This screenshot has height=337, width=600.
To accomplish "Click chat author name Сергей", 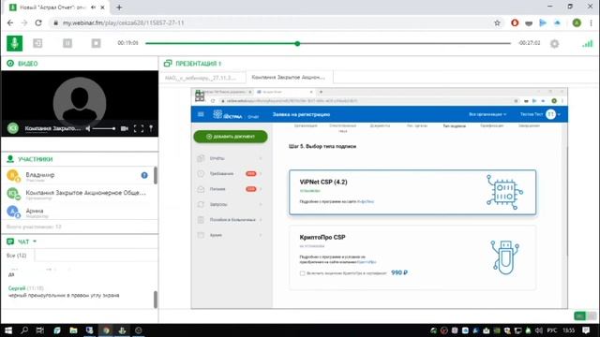I will pyautogui.click(x=17, y=288).
